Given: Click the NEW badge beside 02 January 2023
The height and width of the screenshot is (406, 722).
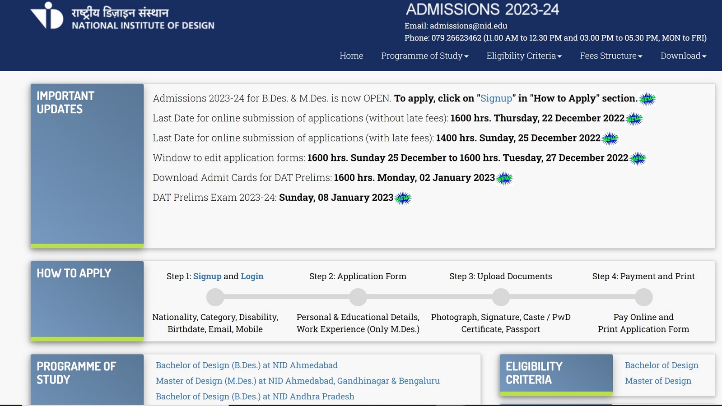Looking at the screenshot, I should pos(504,179).
